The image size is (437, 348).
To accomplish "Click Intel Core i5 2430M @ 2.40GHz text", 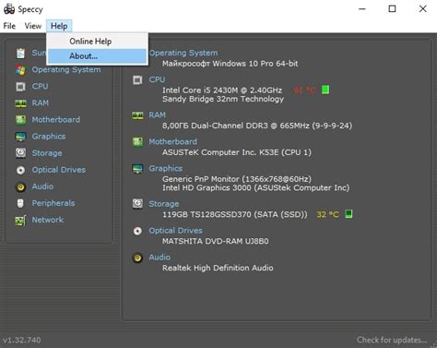I will tap(222, 90).
